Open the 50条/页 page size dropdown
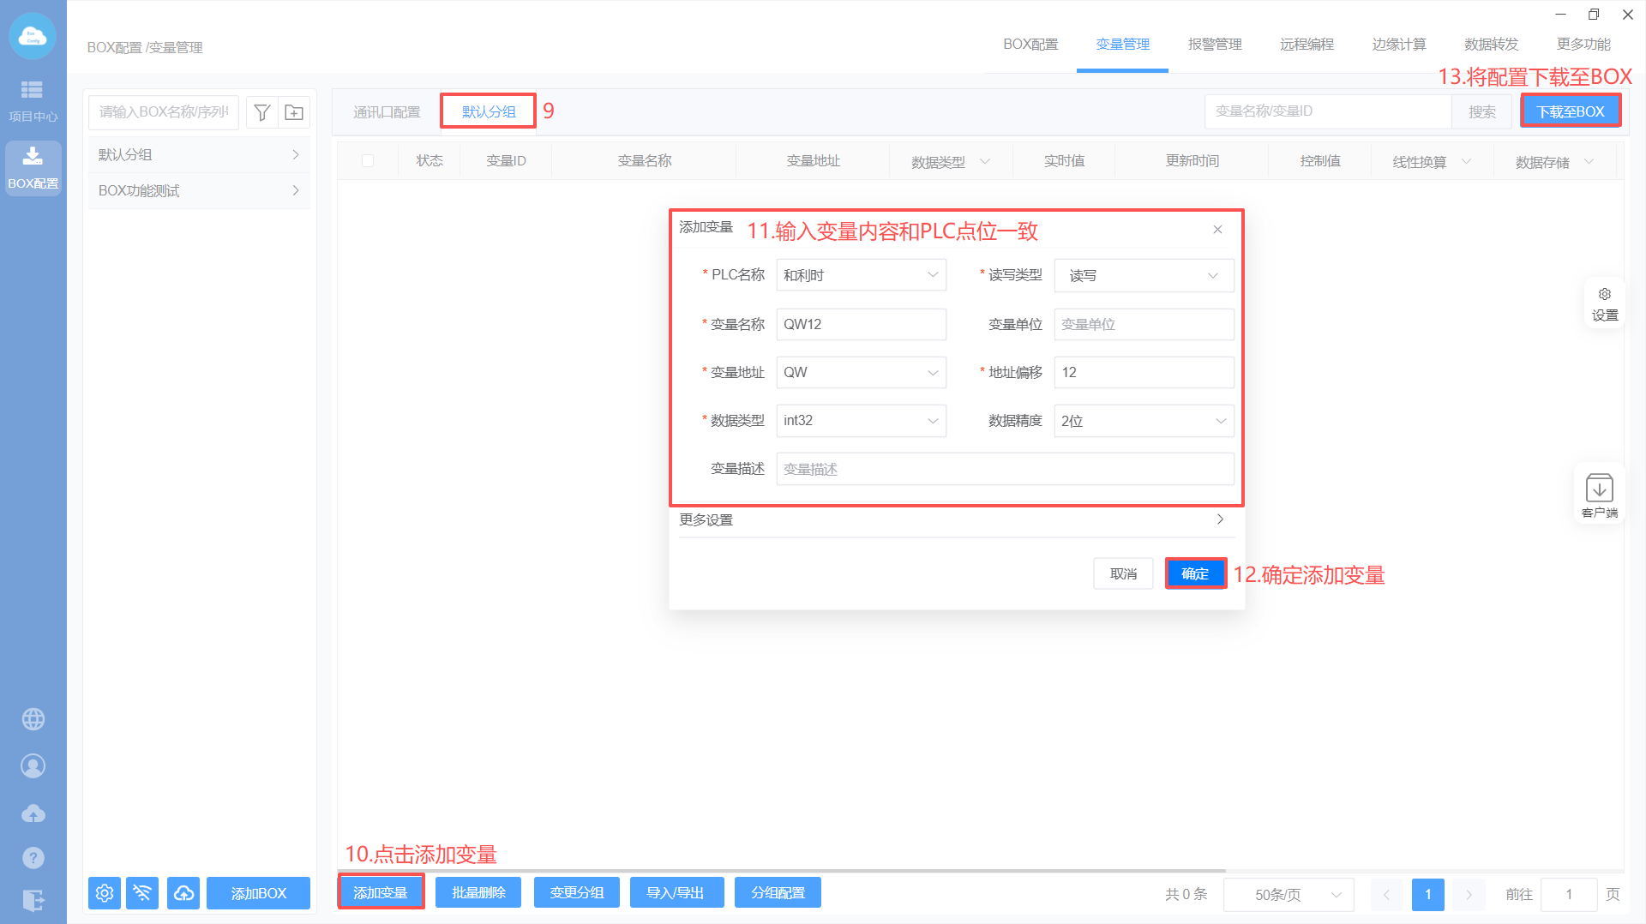The height and width of the screenshot is (924, 1646). (x=1288, y=895)
